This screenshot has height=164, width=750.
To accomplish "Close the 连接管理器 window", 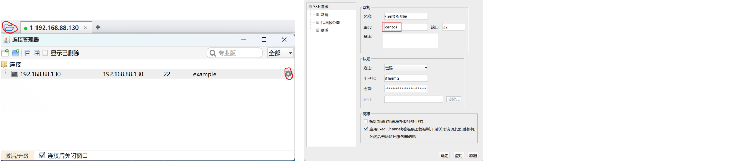I will 284,40.
